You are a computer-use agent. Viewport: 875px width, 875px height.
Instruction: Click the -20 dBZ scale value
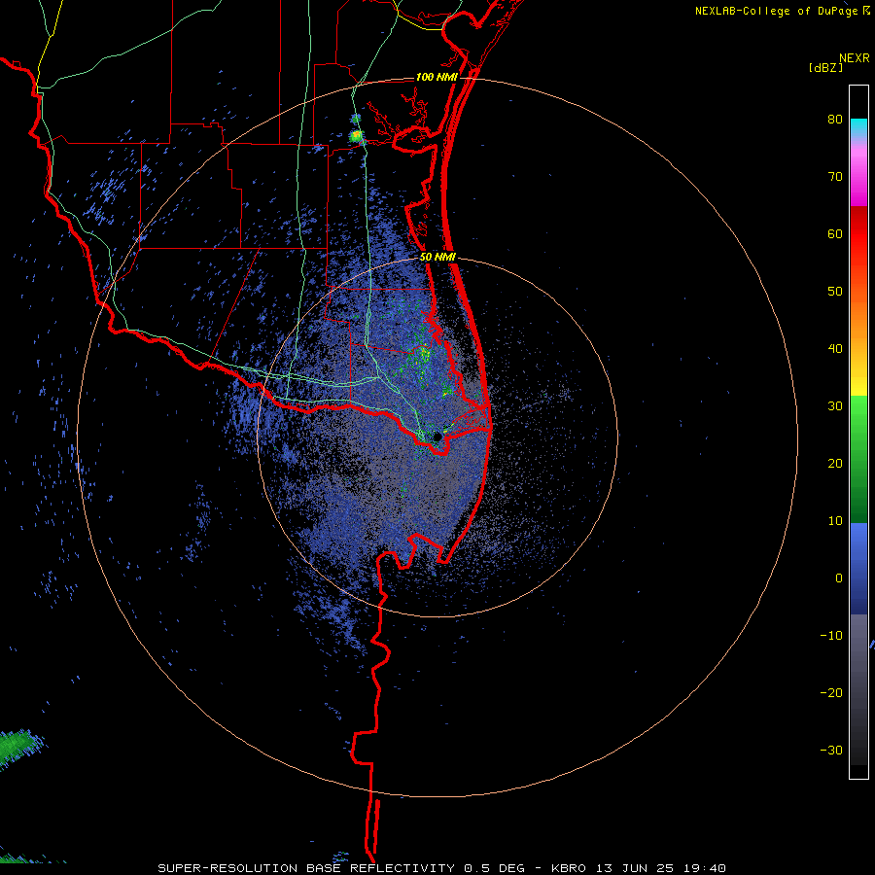tap(831, 693)
